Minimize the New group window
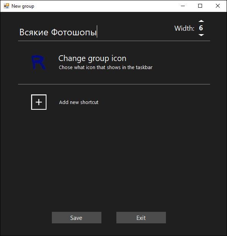Viewport: 227px width, 236px height. 183,6
